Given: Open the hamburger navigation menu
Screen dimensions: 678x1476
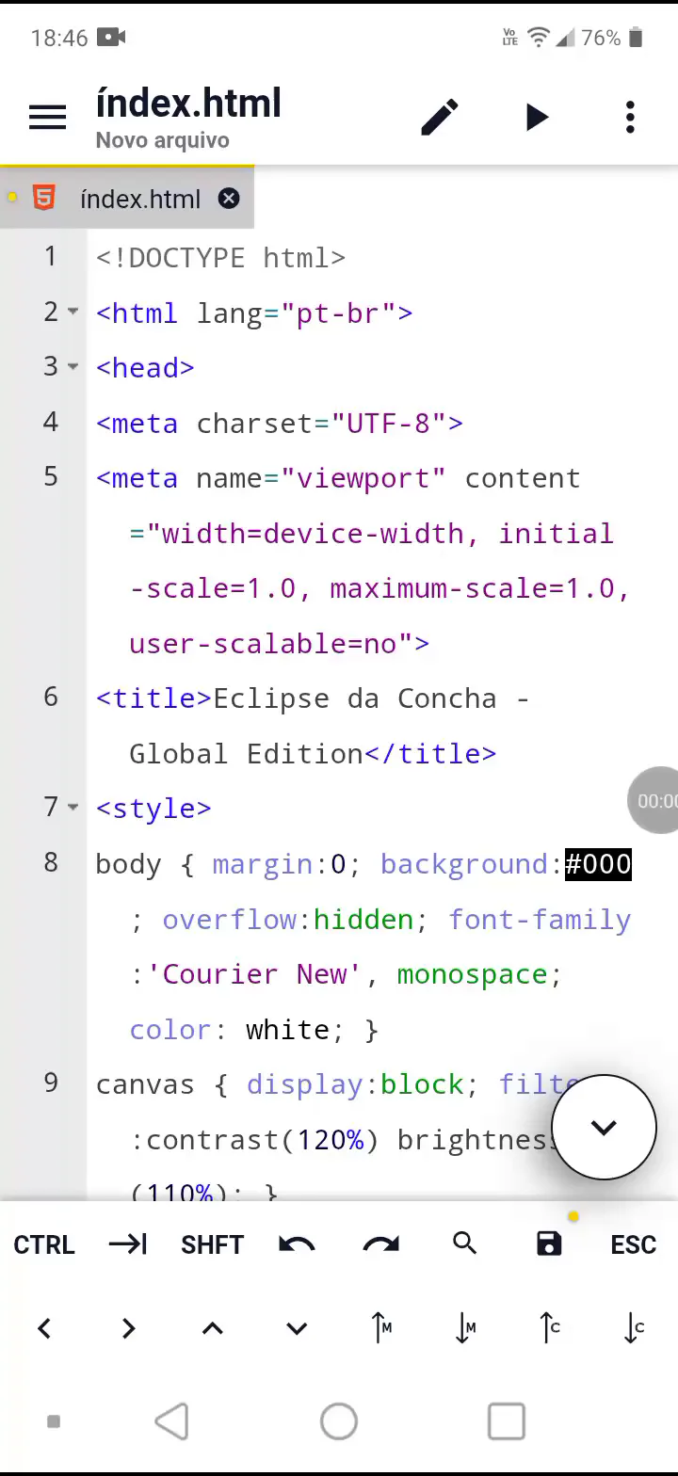Looking at the screenshot, I should [47, 118].
